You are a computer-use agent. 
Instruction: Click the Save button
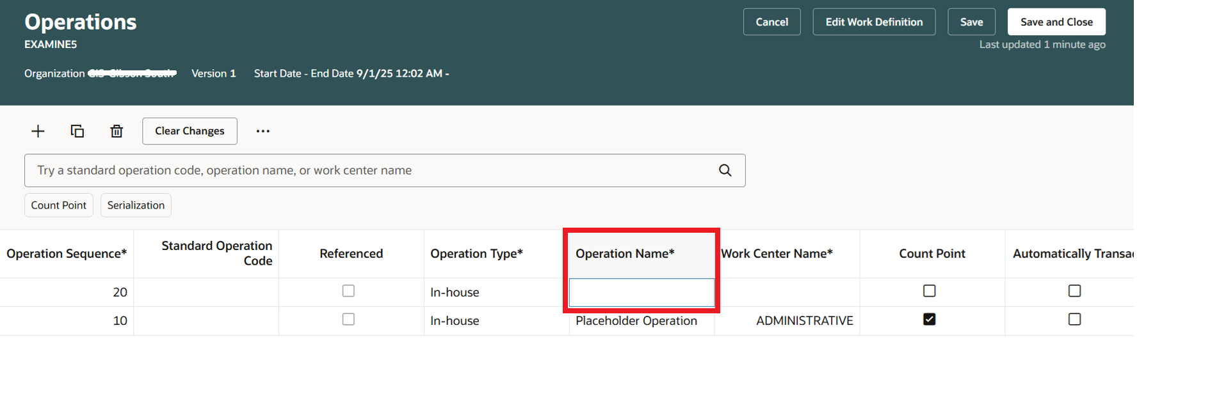pyautogui.click(x=971, y=22)
